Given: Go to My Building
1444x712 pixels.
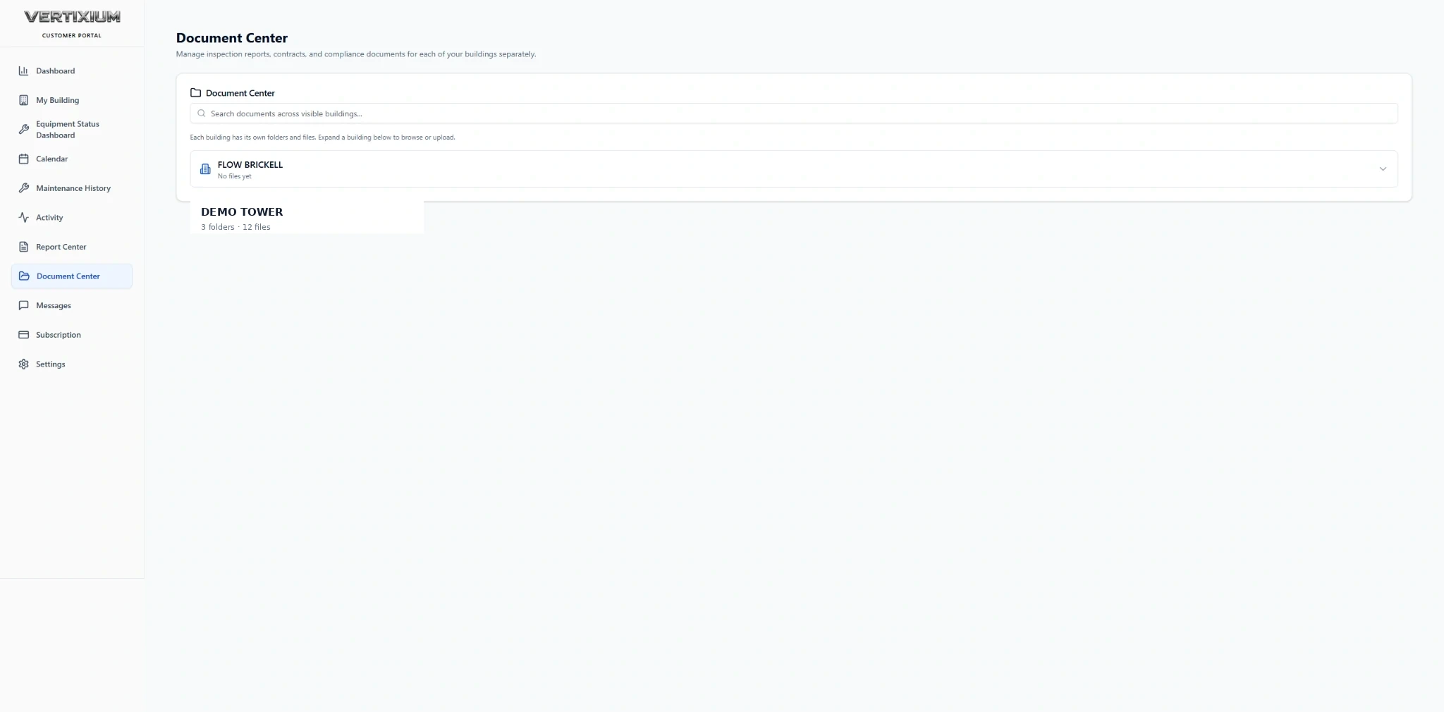Looking at the screenshot, I should [72, 100].
